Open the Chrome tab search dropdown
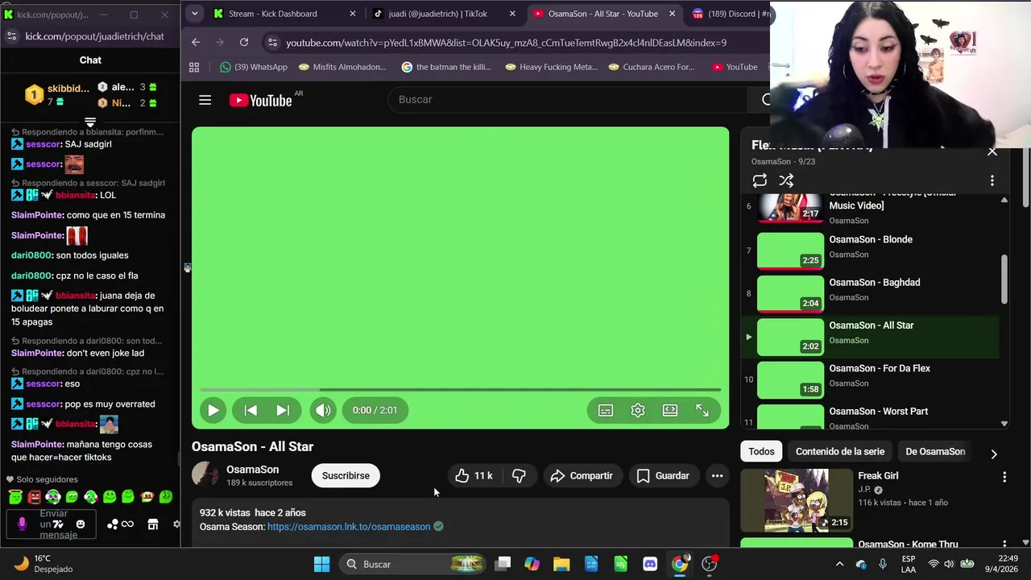 click(194, 14)
